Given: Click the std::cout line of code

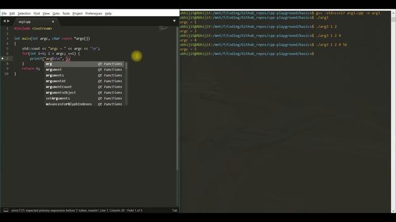Looking at the screenshot, I should 61,49.
